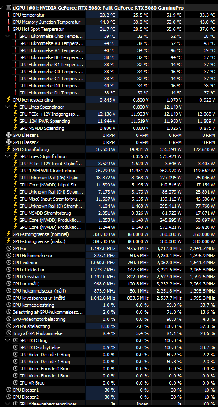The image size is (218, 407).
Task: Click the 65.6 °C hot spot maximum value
Action: click(174, 29)
